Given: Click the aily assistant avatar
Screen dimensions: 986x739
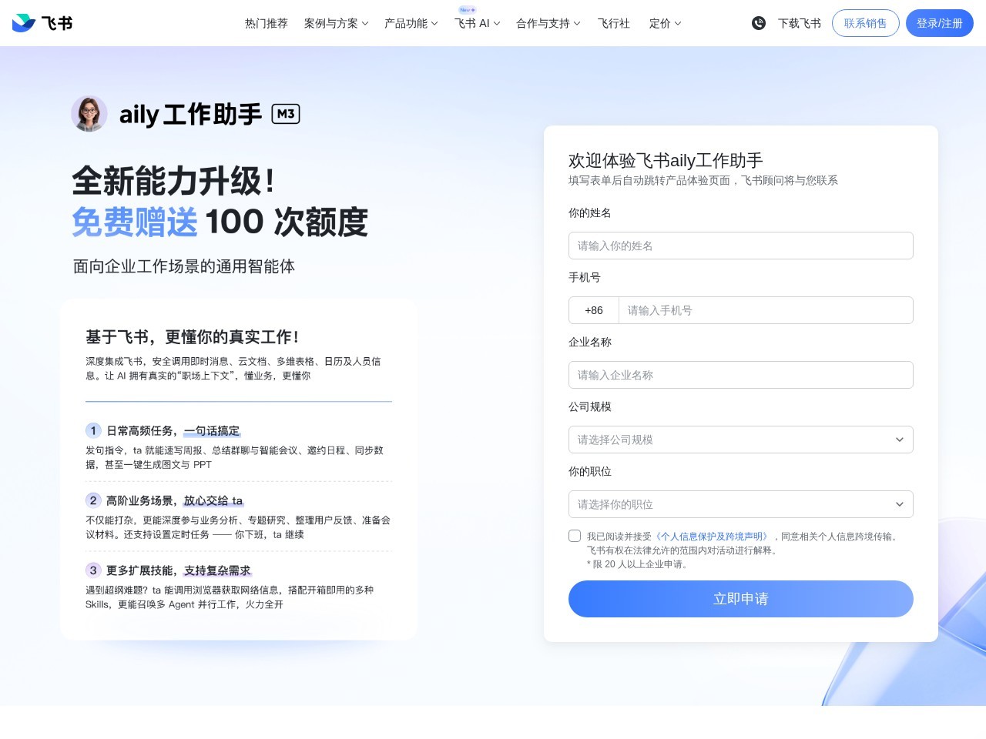Looking at the screenshot, I should pyautogui.click(x=89, y=114).
